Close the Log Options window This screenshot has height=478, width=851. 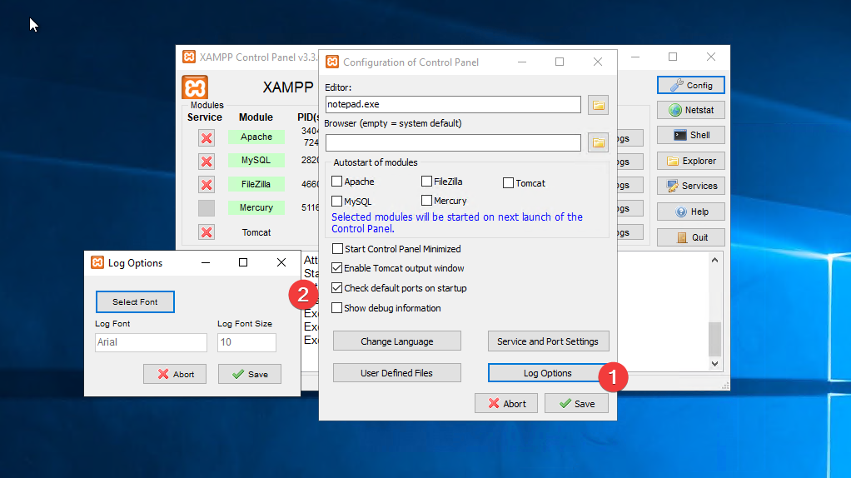281,262
